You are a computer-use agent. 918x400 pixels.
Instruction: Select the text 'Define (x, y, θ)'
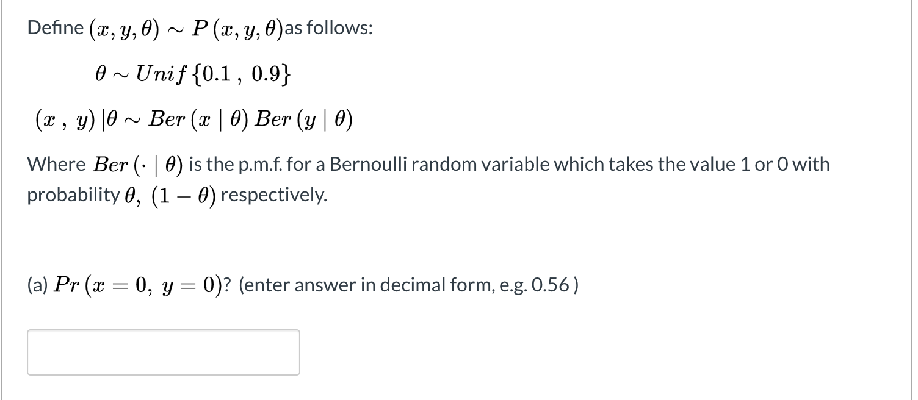coord(95,27)
